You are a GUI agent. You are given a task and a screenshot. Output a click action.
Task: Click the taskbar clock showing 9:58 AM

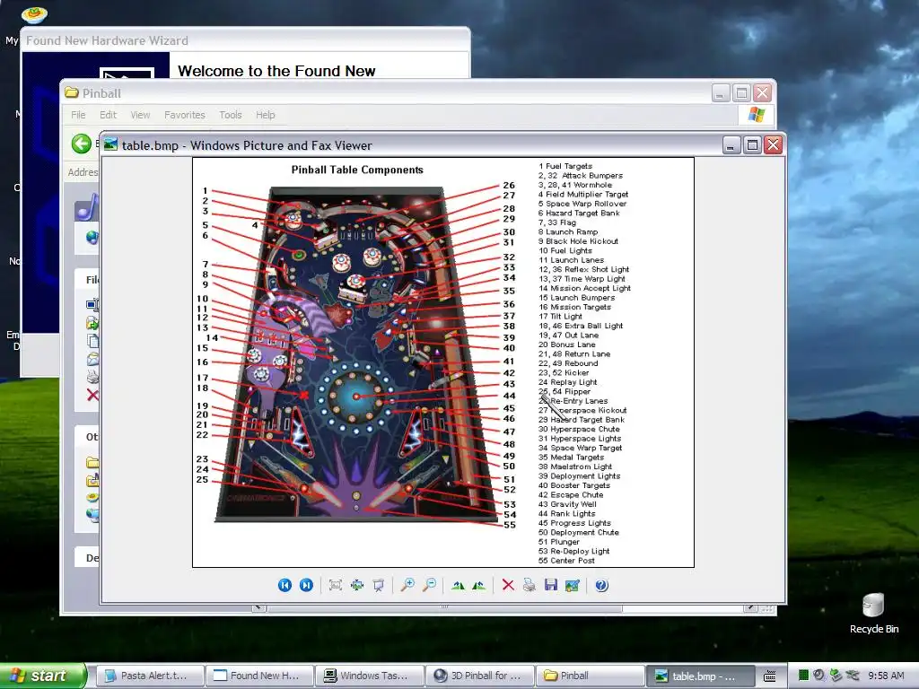click(886, 676)
